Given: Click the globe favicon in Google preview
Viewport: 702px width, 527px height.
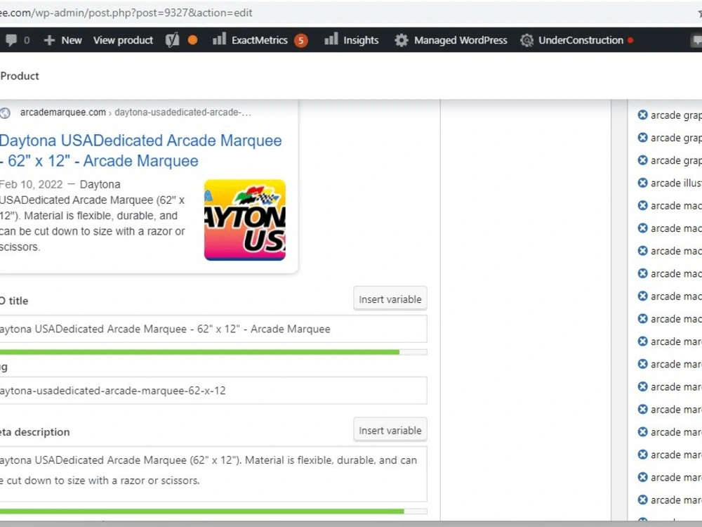Looking at the screenshot, I should (6, 113).
